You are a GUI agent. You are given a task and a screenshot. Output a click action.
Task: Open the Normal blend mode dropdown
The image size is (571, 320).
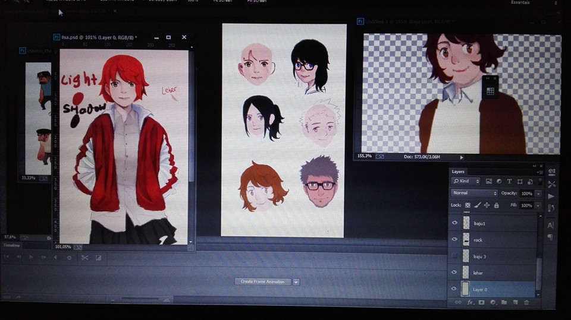click(x=474, y=193)
